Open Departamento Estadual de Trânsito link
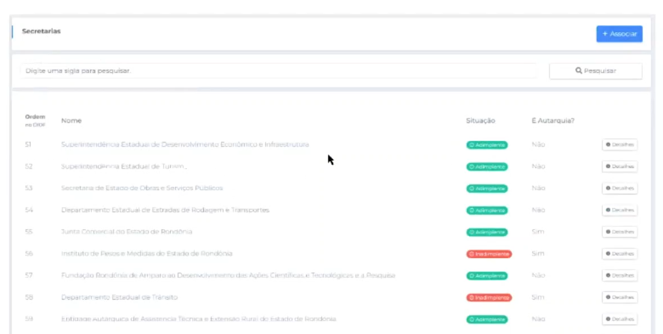The image size is (663, 334). click(119, 297)
